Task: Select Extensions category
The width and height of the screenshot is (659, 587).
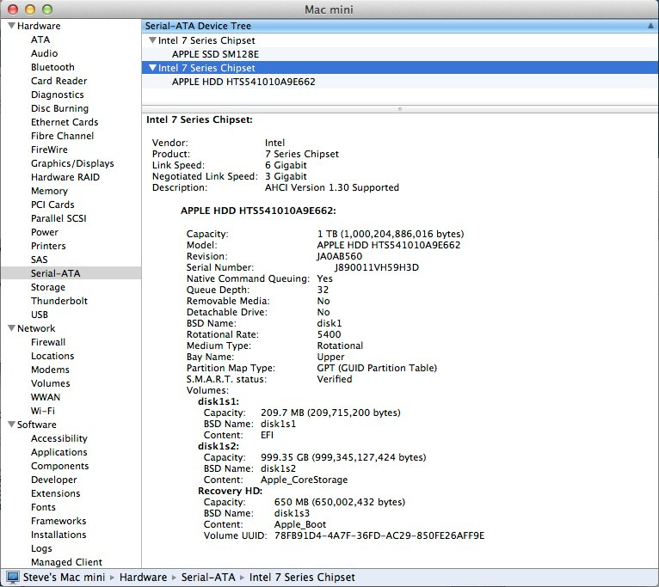Action: click(55, 493)
